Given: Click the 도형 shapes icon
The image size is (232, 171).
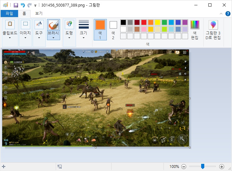Looking at the screenshot, I should 69,24.
